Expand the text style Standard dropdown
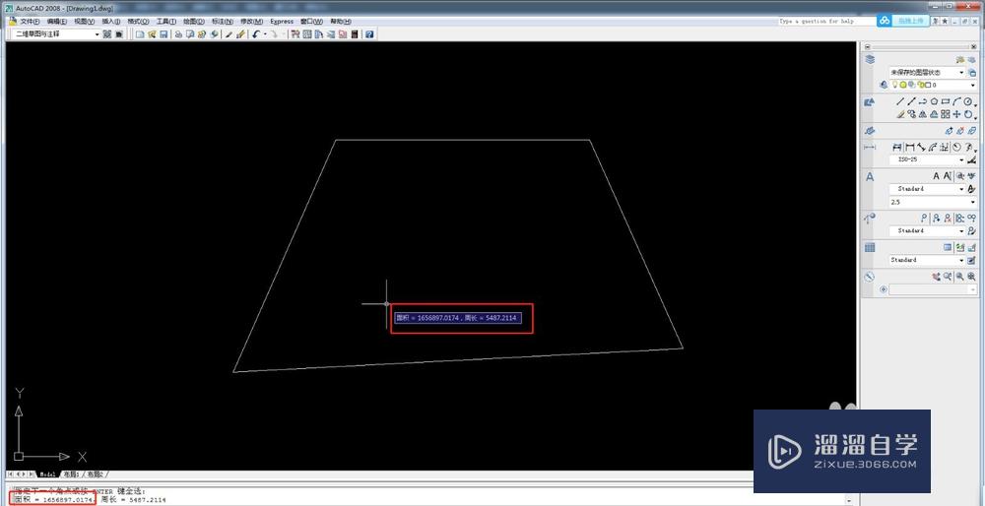The height and width of the screenshot is (506, 985). 961,189
